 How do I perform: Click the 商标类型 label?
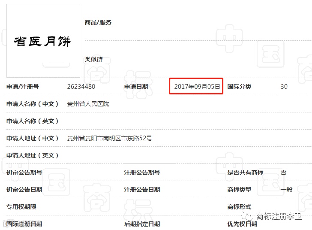(x=240, y=190)
